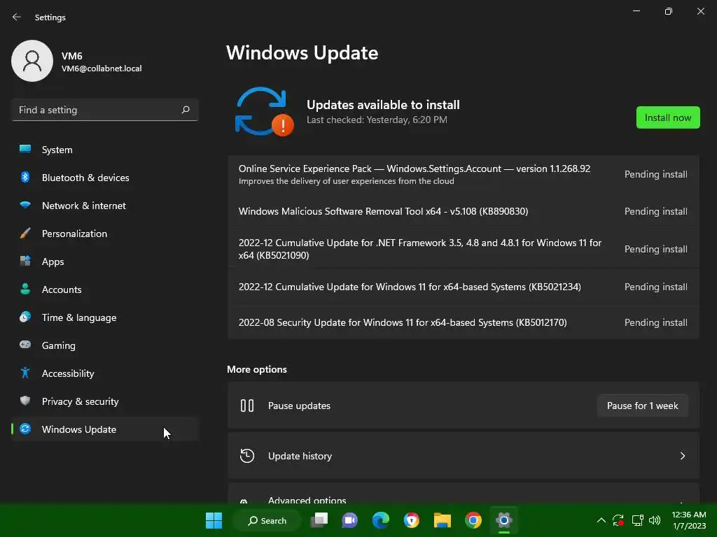Click Pause for 1 week button

click(643, 406)
